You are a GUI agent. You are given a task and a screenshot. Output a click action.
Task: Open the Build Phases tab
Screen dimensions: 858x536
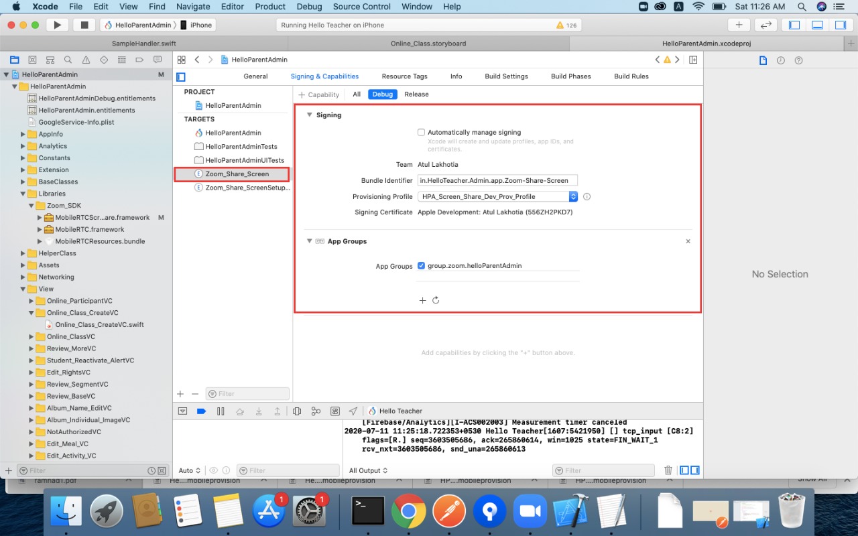click(570, 76)
